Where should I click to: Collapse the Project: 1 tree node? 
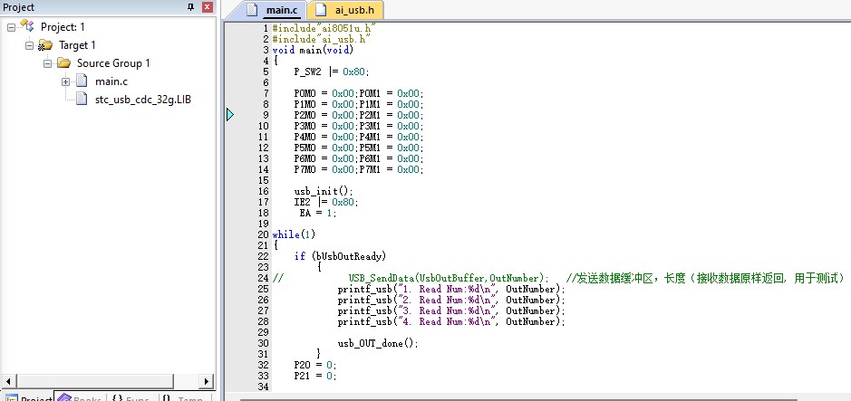tap(12, 27)
